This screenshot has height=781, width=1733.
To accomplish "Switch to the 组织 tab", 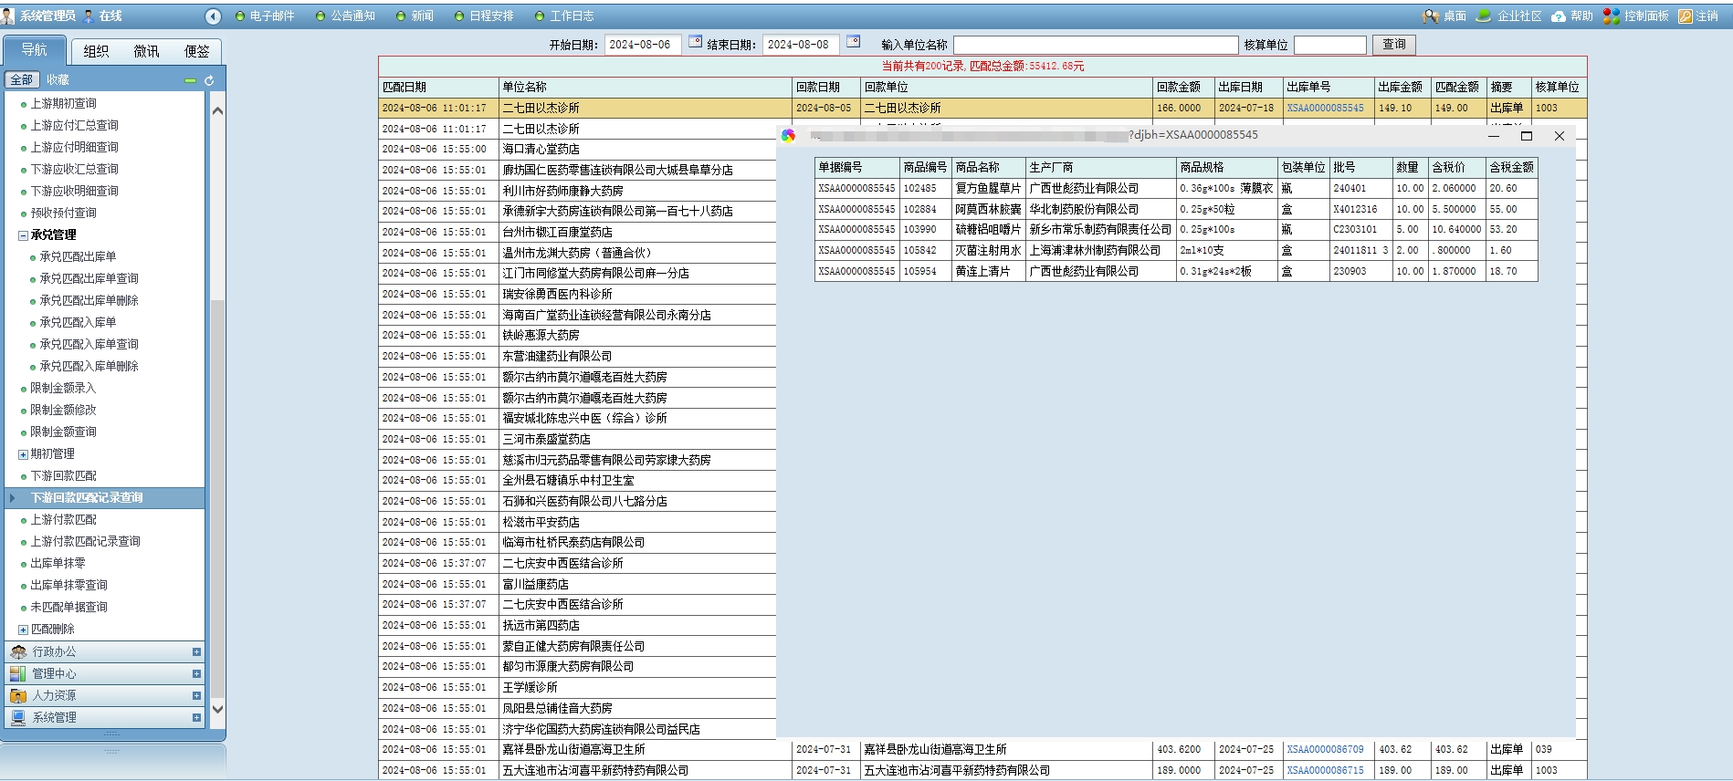I will point(96,52).
